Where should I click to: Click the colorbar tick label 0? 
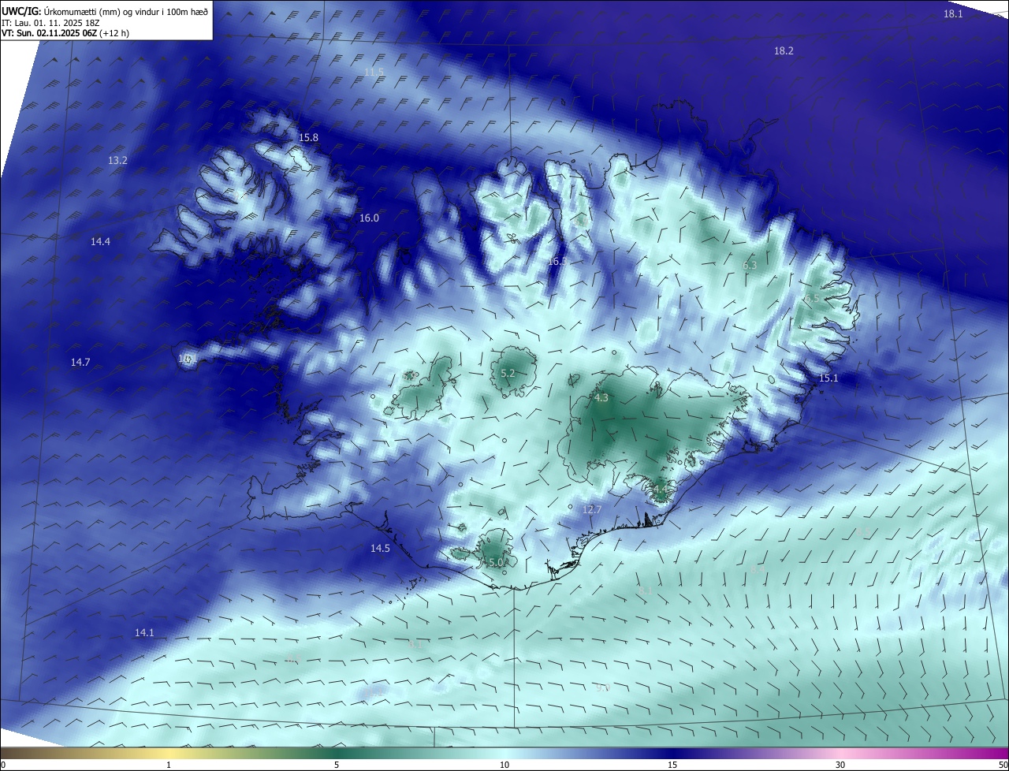3,765
